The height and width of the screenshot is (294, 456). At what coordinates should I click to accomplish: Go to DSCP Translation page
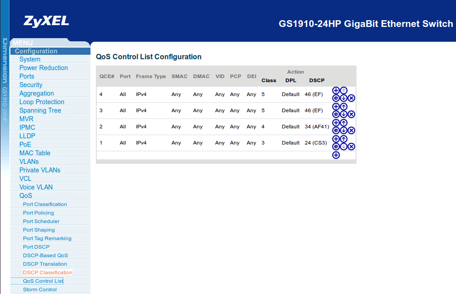[x=45, y=264]
